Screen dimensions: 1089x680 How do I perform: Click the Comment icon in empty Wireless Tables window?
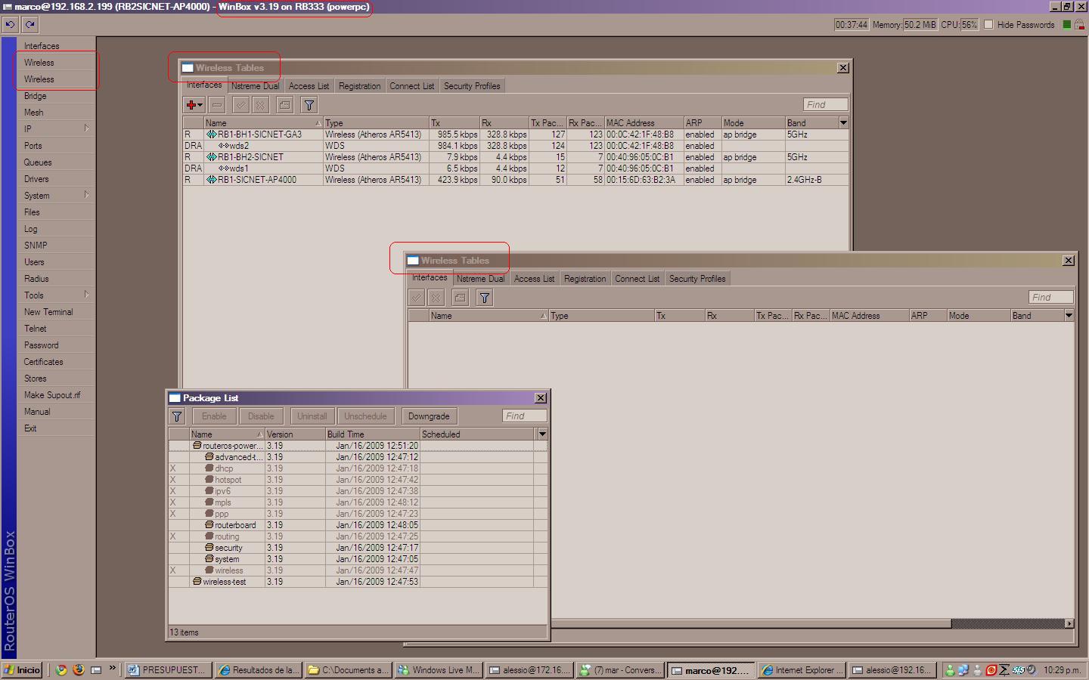[460, 298]
